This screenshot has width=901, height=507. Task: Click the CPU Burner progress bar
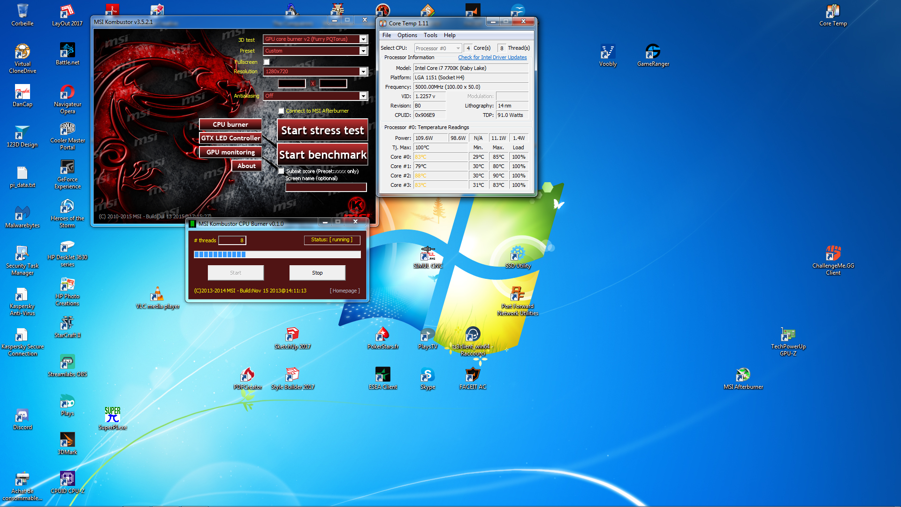(277, 254)
